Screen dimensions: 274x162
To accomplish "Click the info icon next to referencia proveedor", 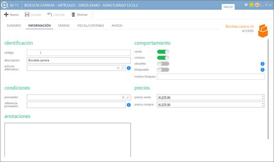I will 129,105.
